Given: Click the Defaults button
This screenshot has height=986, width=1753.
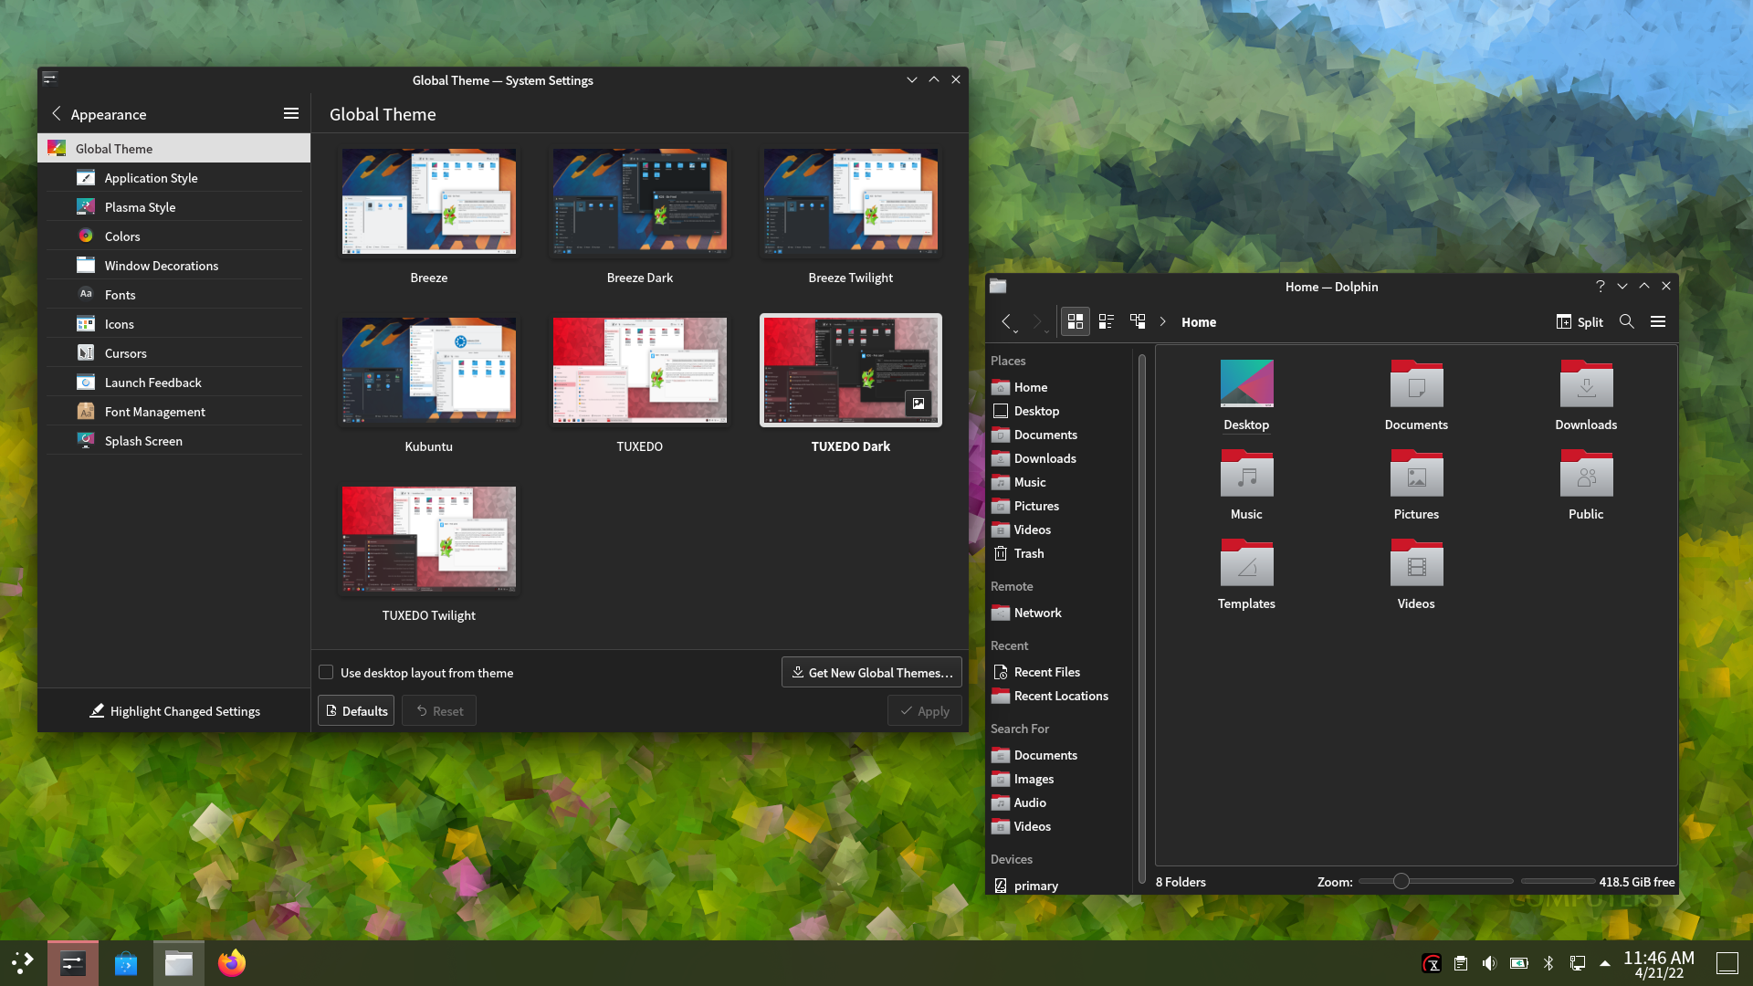Looking at the screenshot, I should point(356,710).
